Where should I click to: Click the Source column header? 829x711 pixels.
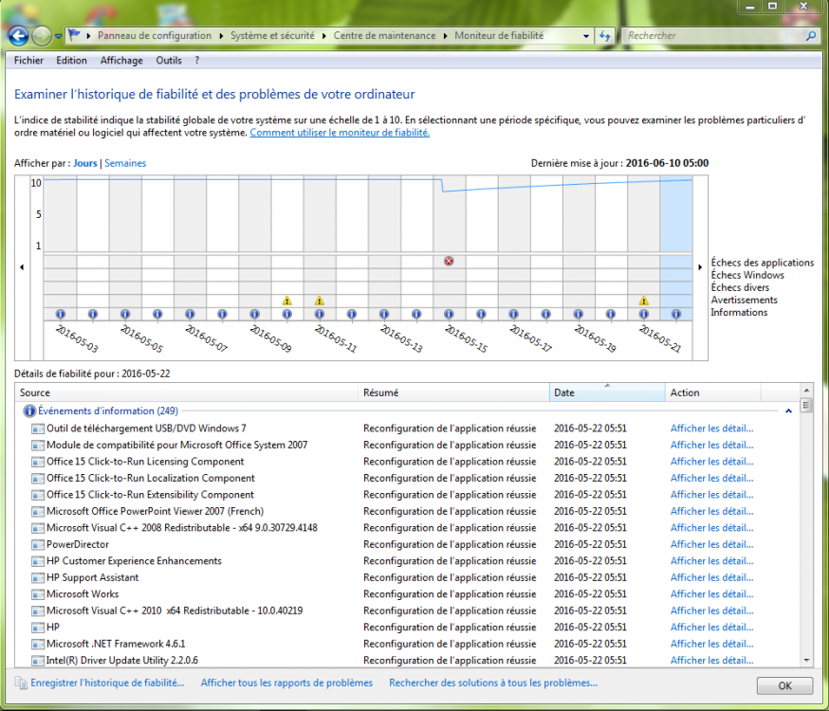point(187,392)
